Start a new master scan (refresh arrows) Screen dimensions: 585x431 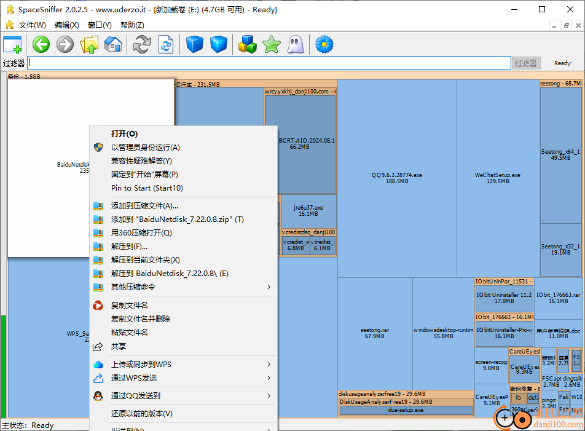tap(142, 44)
